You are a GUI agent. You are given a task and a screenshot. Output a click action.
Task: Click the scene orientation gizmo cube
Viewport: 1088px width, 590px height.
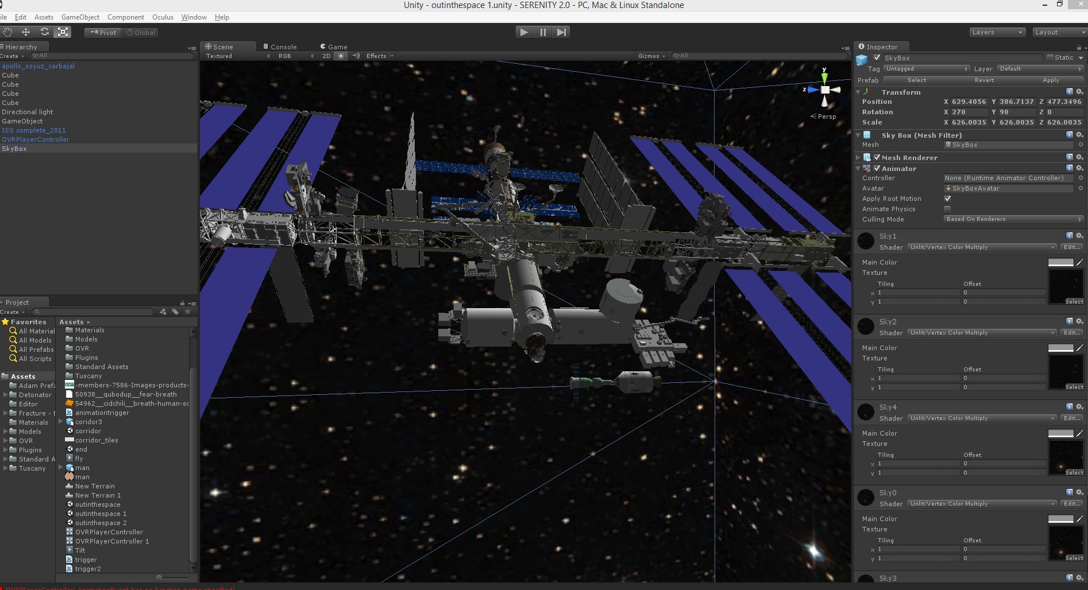825,90
